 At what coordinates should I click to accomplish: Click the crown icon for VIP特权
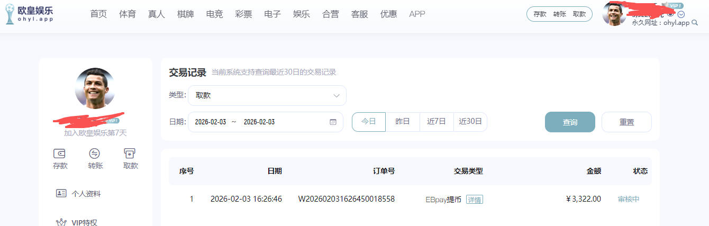pos(61,222)
